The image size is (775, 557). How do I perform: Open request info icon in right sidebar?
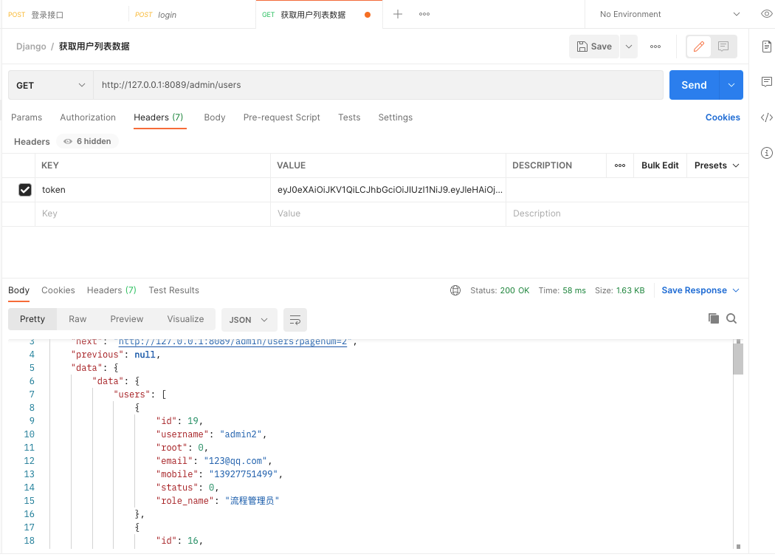pos(767,153)
